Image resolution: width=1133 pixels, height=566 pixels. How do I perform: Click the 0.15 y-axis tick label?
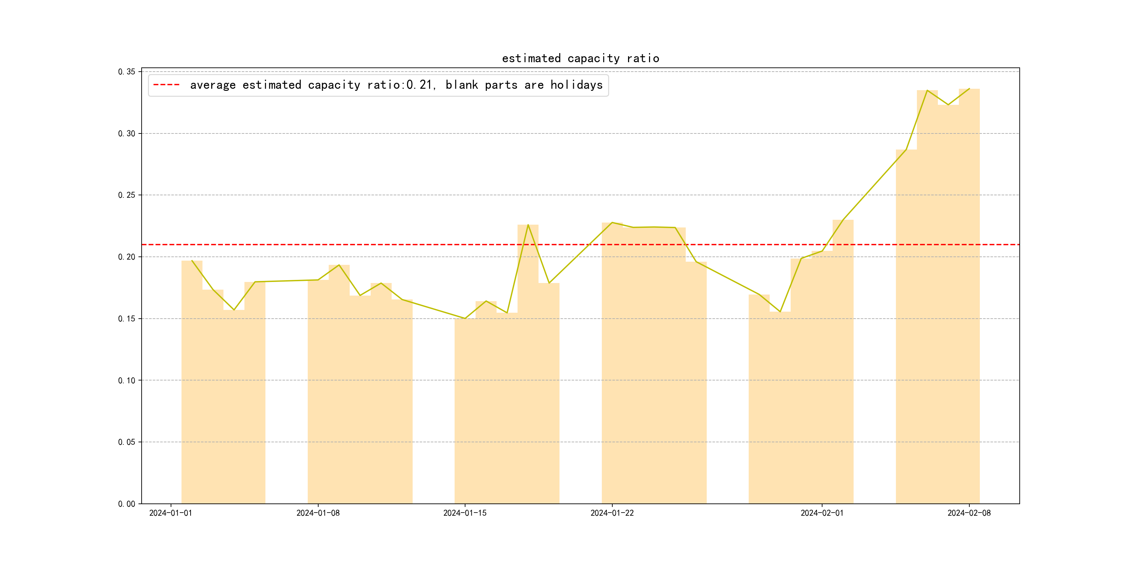[126, 319]
